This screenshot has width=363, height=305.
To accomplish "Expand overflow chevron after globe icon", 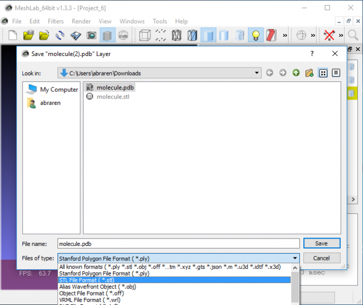I will point(313,35).
